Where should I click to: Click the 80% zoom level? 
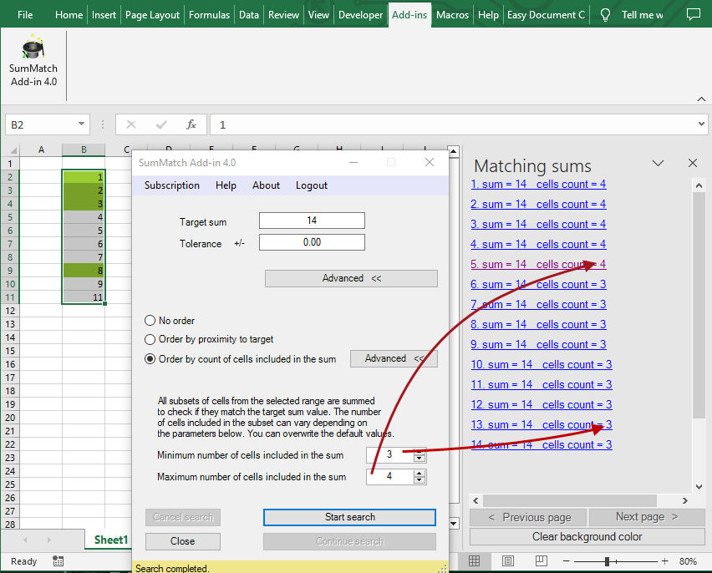(x=688, y=561)
